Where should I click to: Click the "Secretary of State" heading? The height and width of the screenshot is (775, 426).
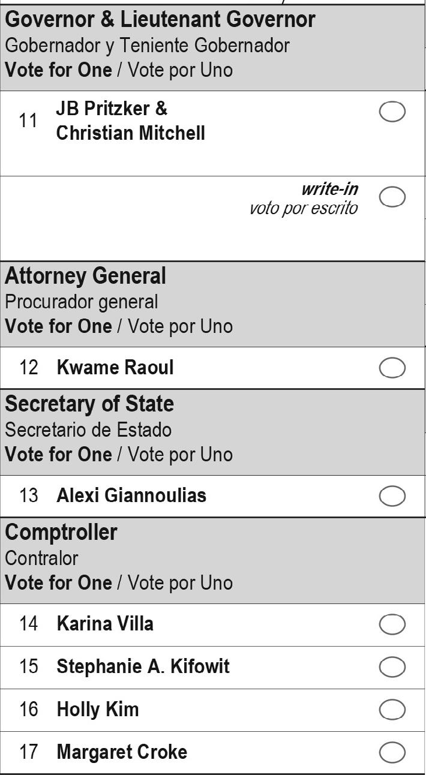coord(89,404)
